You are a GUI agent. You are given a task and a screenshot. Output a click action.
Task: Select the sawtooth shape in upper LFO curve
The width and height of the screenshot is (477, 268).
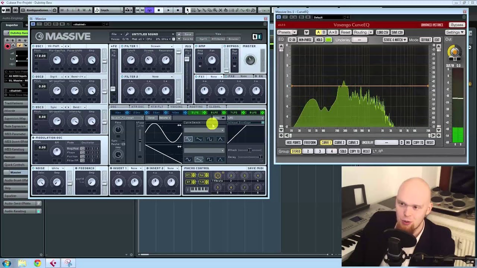199,139
